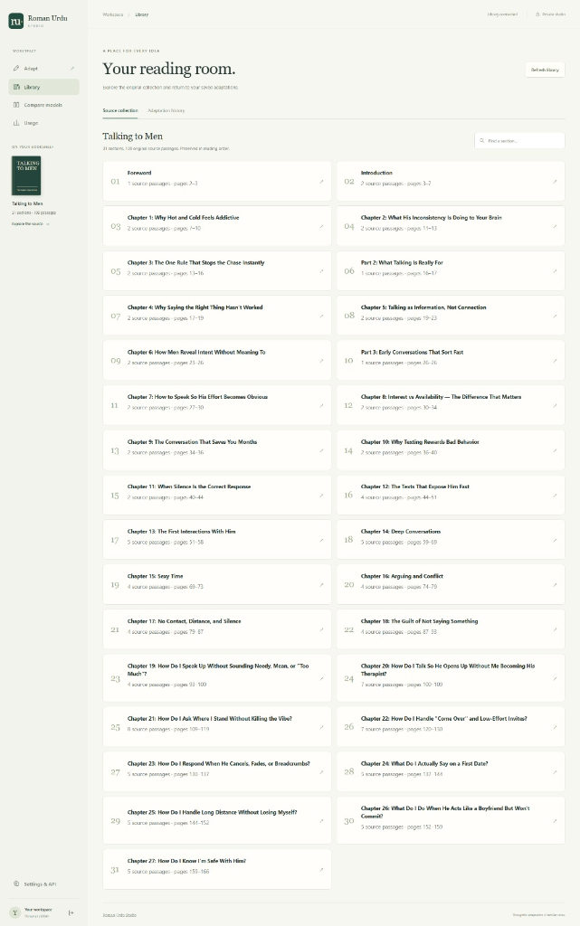Click the Compare models columns icon
580x926 pixels.
(16, 105)
